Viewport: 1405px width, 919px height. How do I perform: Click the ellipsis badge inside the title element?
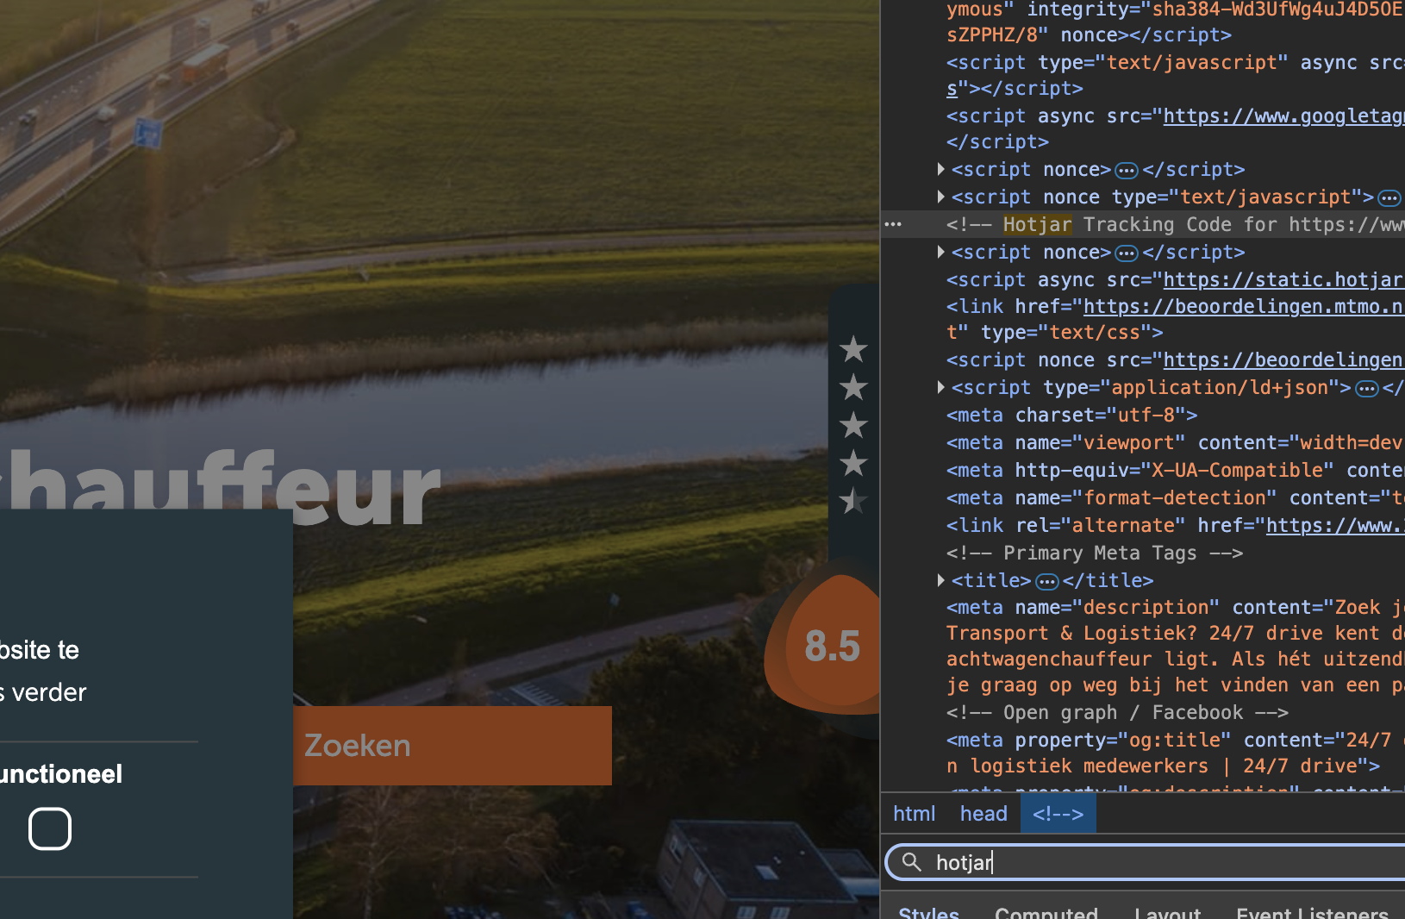click(1046, 581)
